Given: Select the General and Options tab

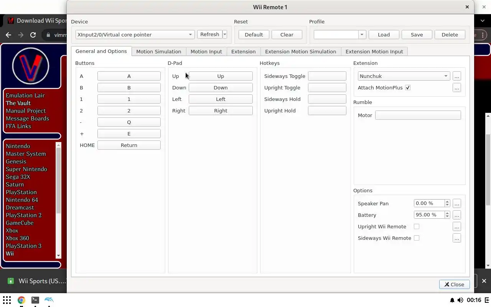Looking at the screenshot, I should [101, 51].
